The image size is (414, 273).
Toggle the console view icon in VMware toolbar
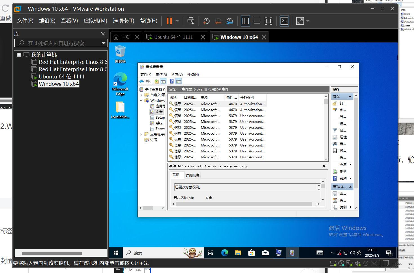284,21
